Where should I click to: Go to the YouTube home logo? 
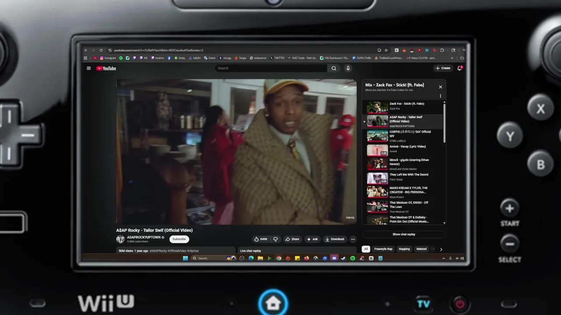pyautogui.click(x=106, y=68)
